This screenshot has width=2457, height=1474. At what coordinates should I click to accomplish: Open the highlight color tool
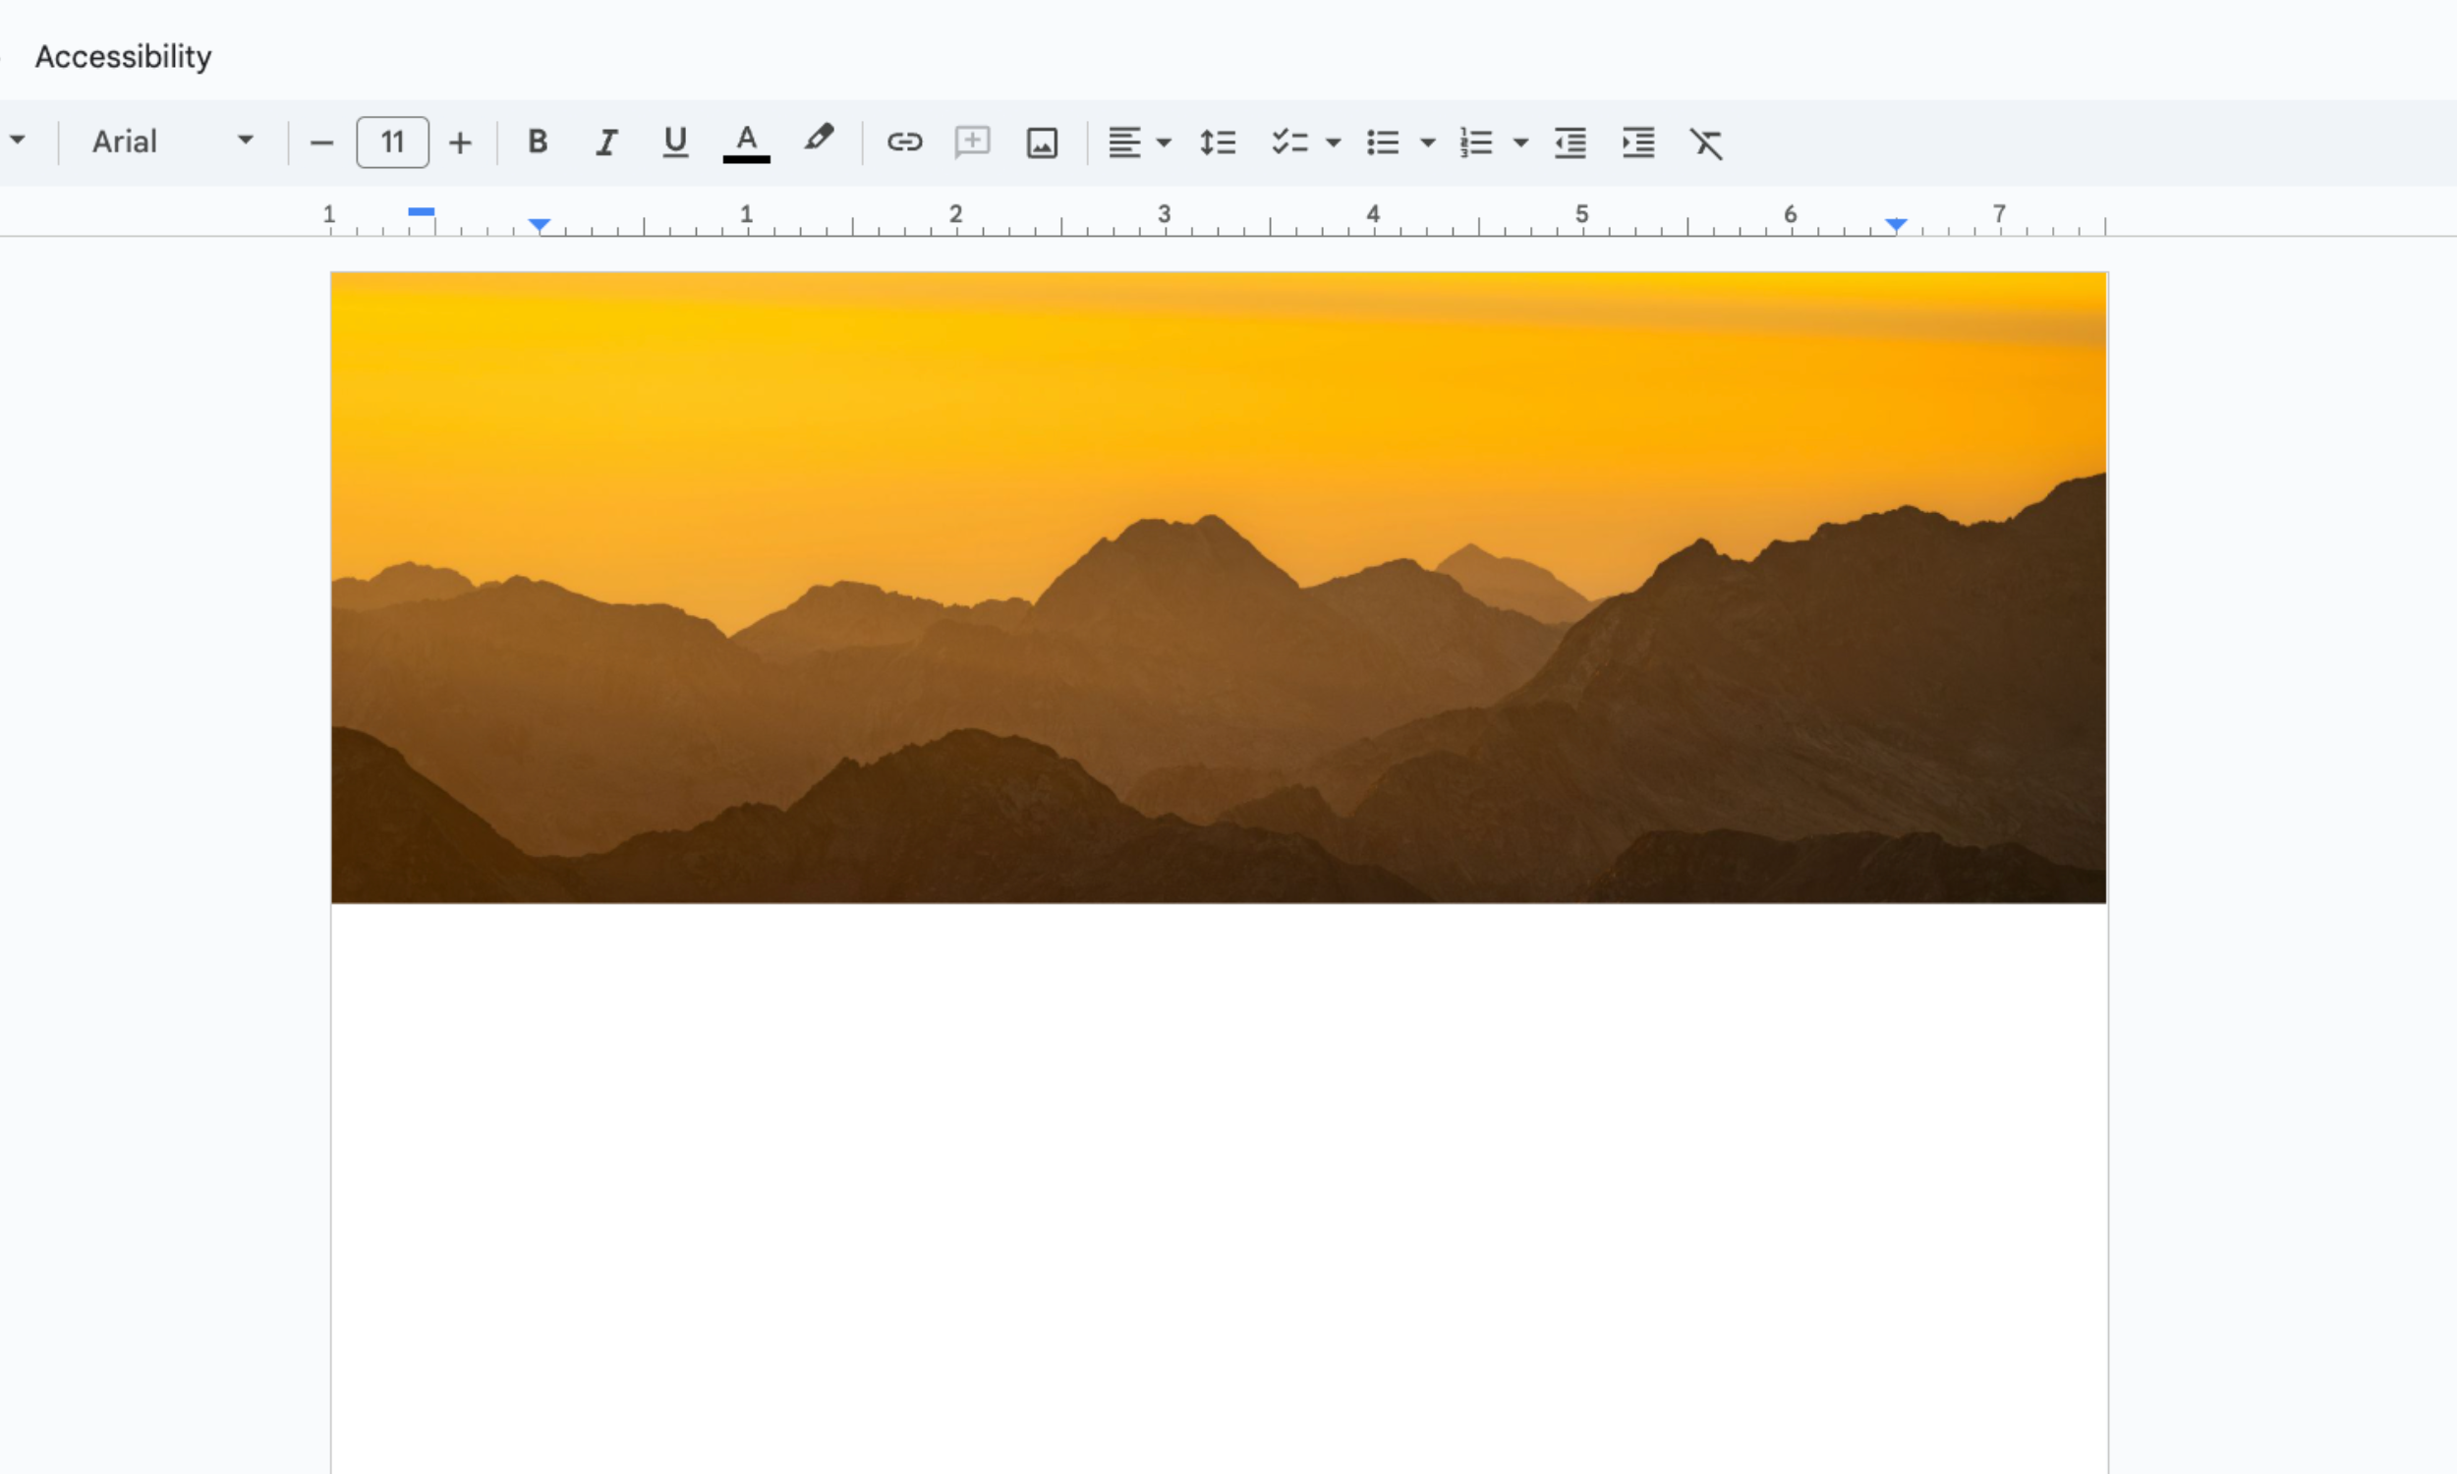819,142
